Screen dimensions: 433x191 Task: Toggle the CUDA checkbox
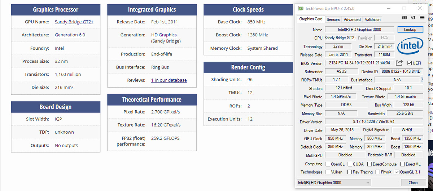pyautogui.click(x=350, y=164)
